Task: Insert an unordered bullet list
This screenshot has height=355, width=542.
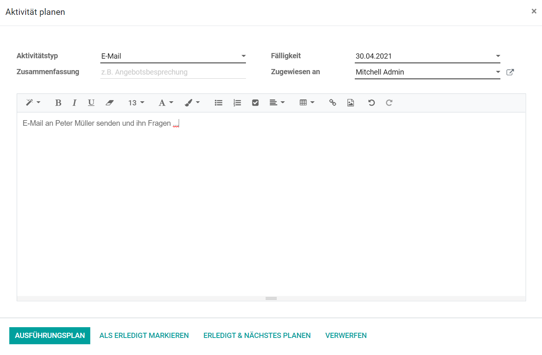Action: click(x=218, y=103)
